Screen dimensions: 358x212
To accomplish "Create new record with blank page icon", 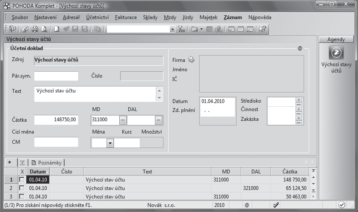I will click(x=56, y=29).
